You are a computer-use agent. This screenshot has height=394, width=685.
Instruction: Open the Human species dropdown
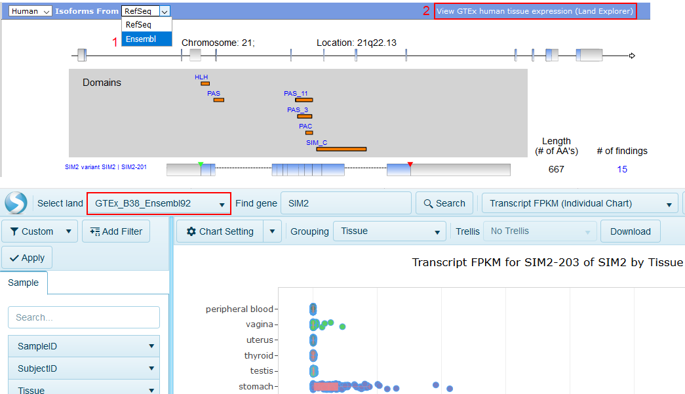tap(31, 11)
